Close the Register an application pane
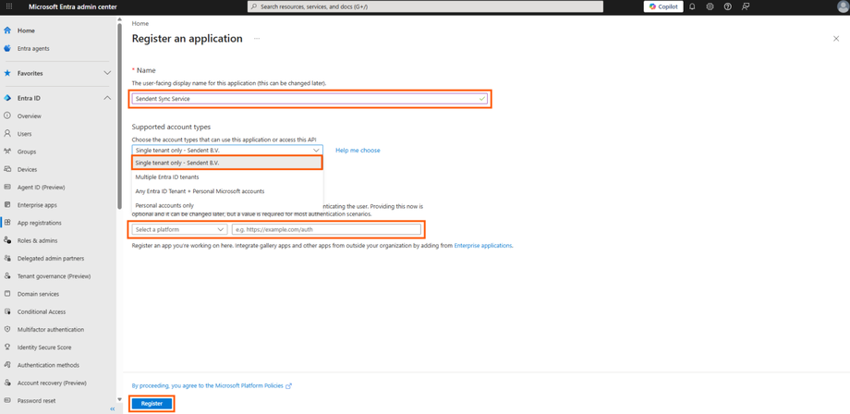The height and width of the screenshot is (414, 850). [836, 39]
